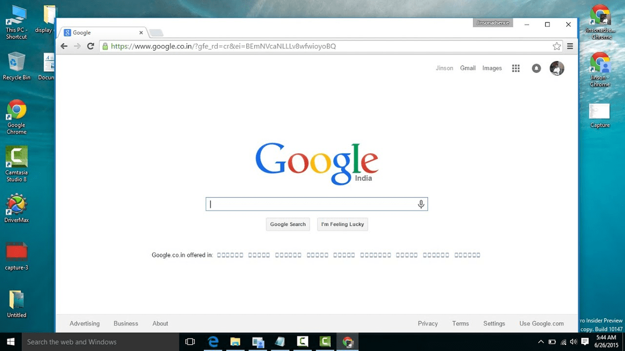Select Untitled folder on desktop
Screen dimensions: 625x351
pyautogui.click(x=16, y=304)
